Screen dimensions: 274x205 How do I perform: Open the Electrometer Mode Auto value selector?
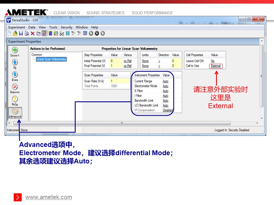click(166, 86)
